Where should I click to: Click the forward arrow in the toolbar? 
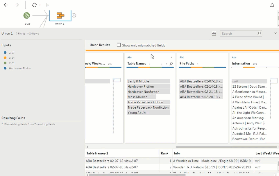[x=17, y=5]
